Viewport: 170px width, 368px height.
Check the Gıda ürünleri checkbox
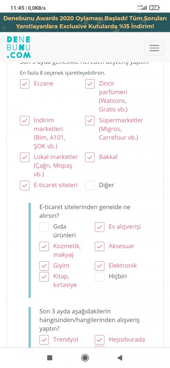coord(44,227)
